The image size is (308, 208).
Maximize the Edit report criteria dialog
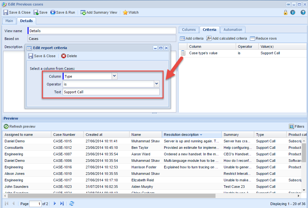(161, 48)
